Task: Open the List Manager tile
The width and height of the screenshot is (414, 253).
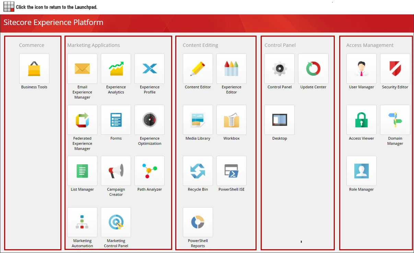Action: (82, 171)
